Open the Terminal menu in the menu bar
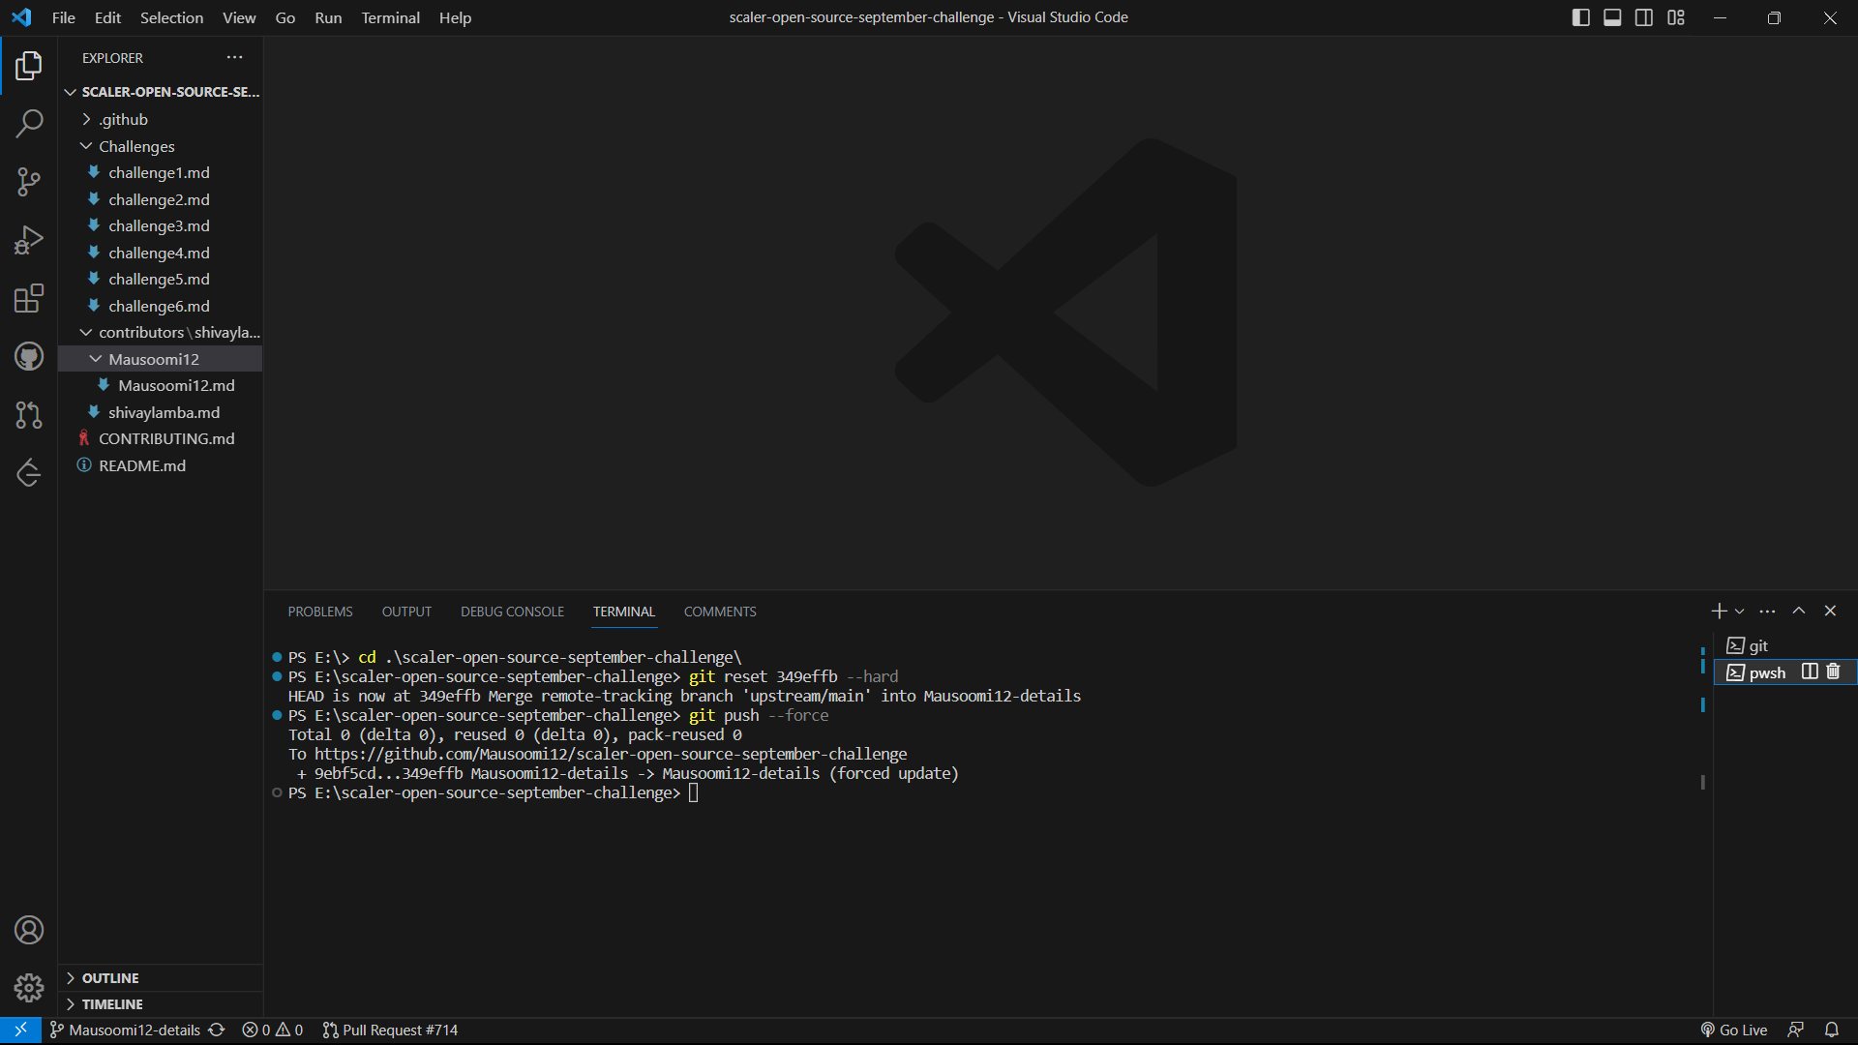Viewport: 1858px width, 1045px height. tap(390, 17)
